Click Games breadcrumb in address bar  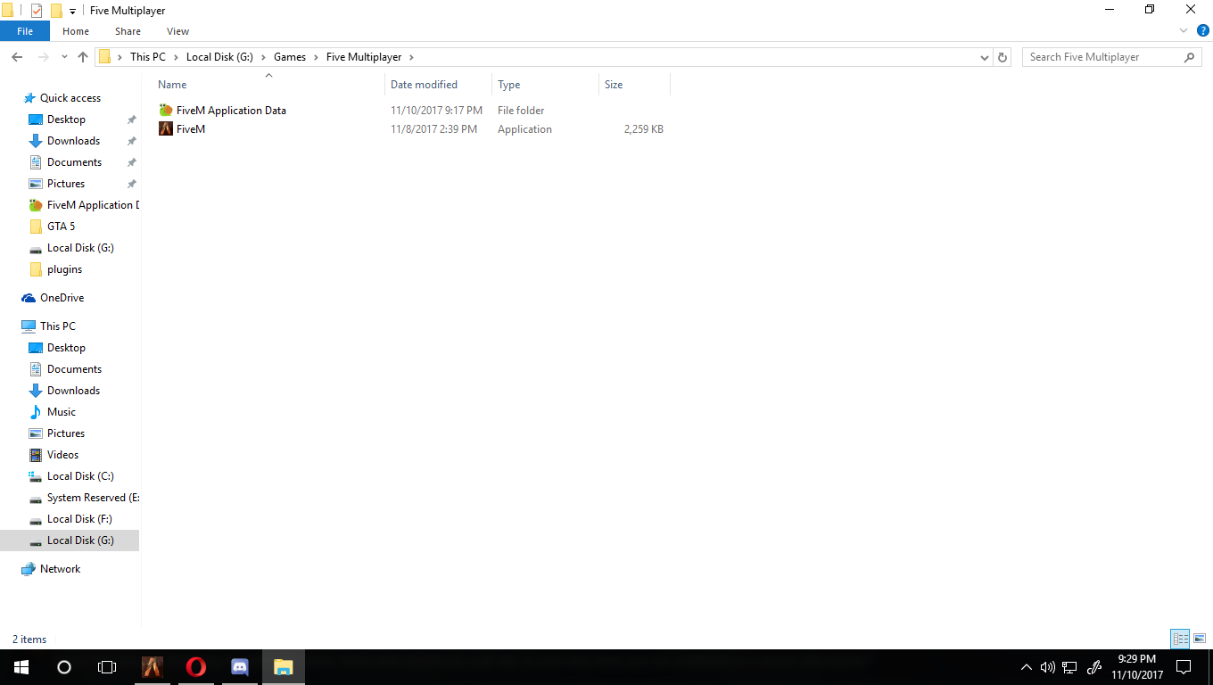point(290,57)
